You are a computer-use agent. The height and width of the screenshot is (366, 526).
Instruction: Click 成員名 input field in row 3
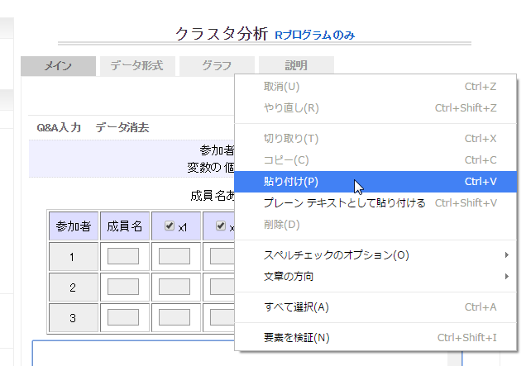(x=123, y=317)
